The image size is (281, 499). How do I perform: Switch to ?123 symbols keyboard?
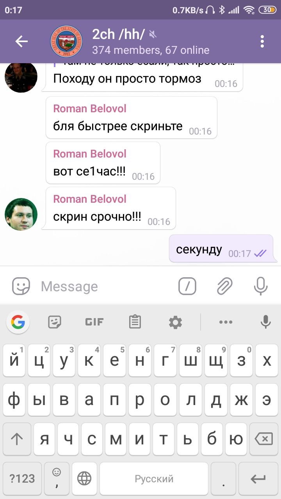point(22,479)
